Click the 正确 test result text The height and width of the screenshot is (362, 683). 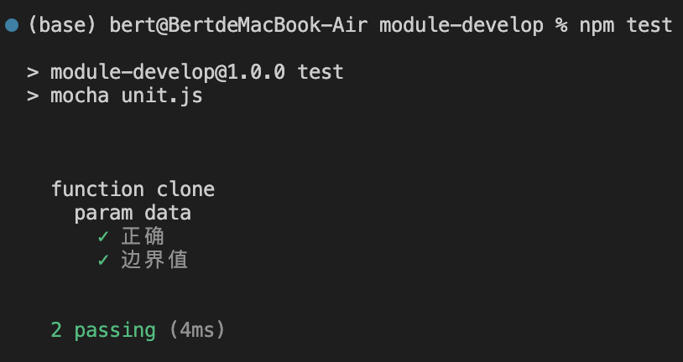point(143,236)
